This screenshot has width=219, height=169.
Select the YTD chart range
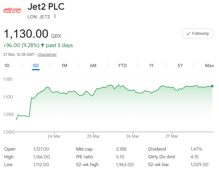tap(122, 65)
